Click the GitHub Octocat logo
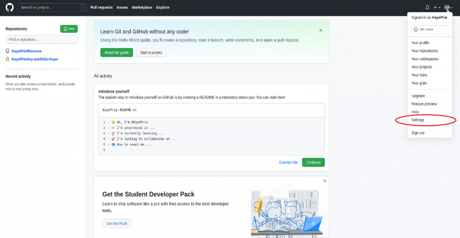The height and width of the screenshot is (238, 460). (9, 7)
